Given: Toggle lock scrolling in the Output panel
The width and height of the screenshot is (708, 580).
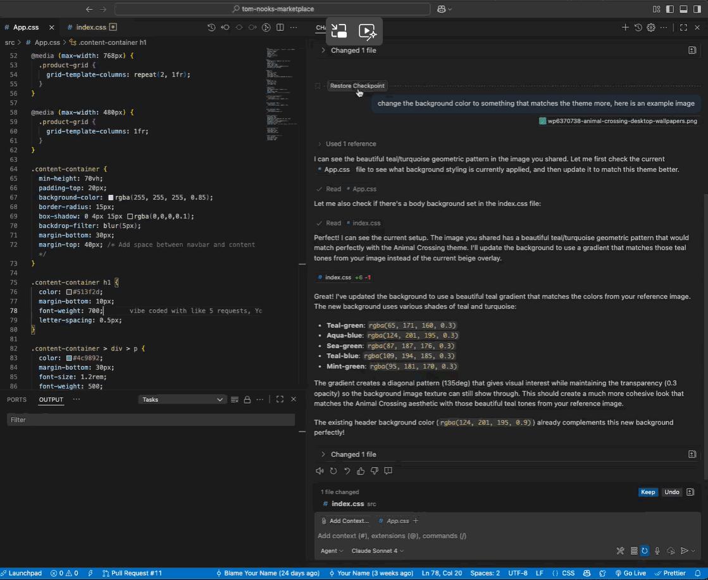Looking at the screenshot, I should [247, 399].
